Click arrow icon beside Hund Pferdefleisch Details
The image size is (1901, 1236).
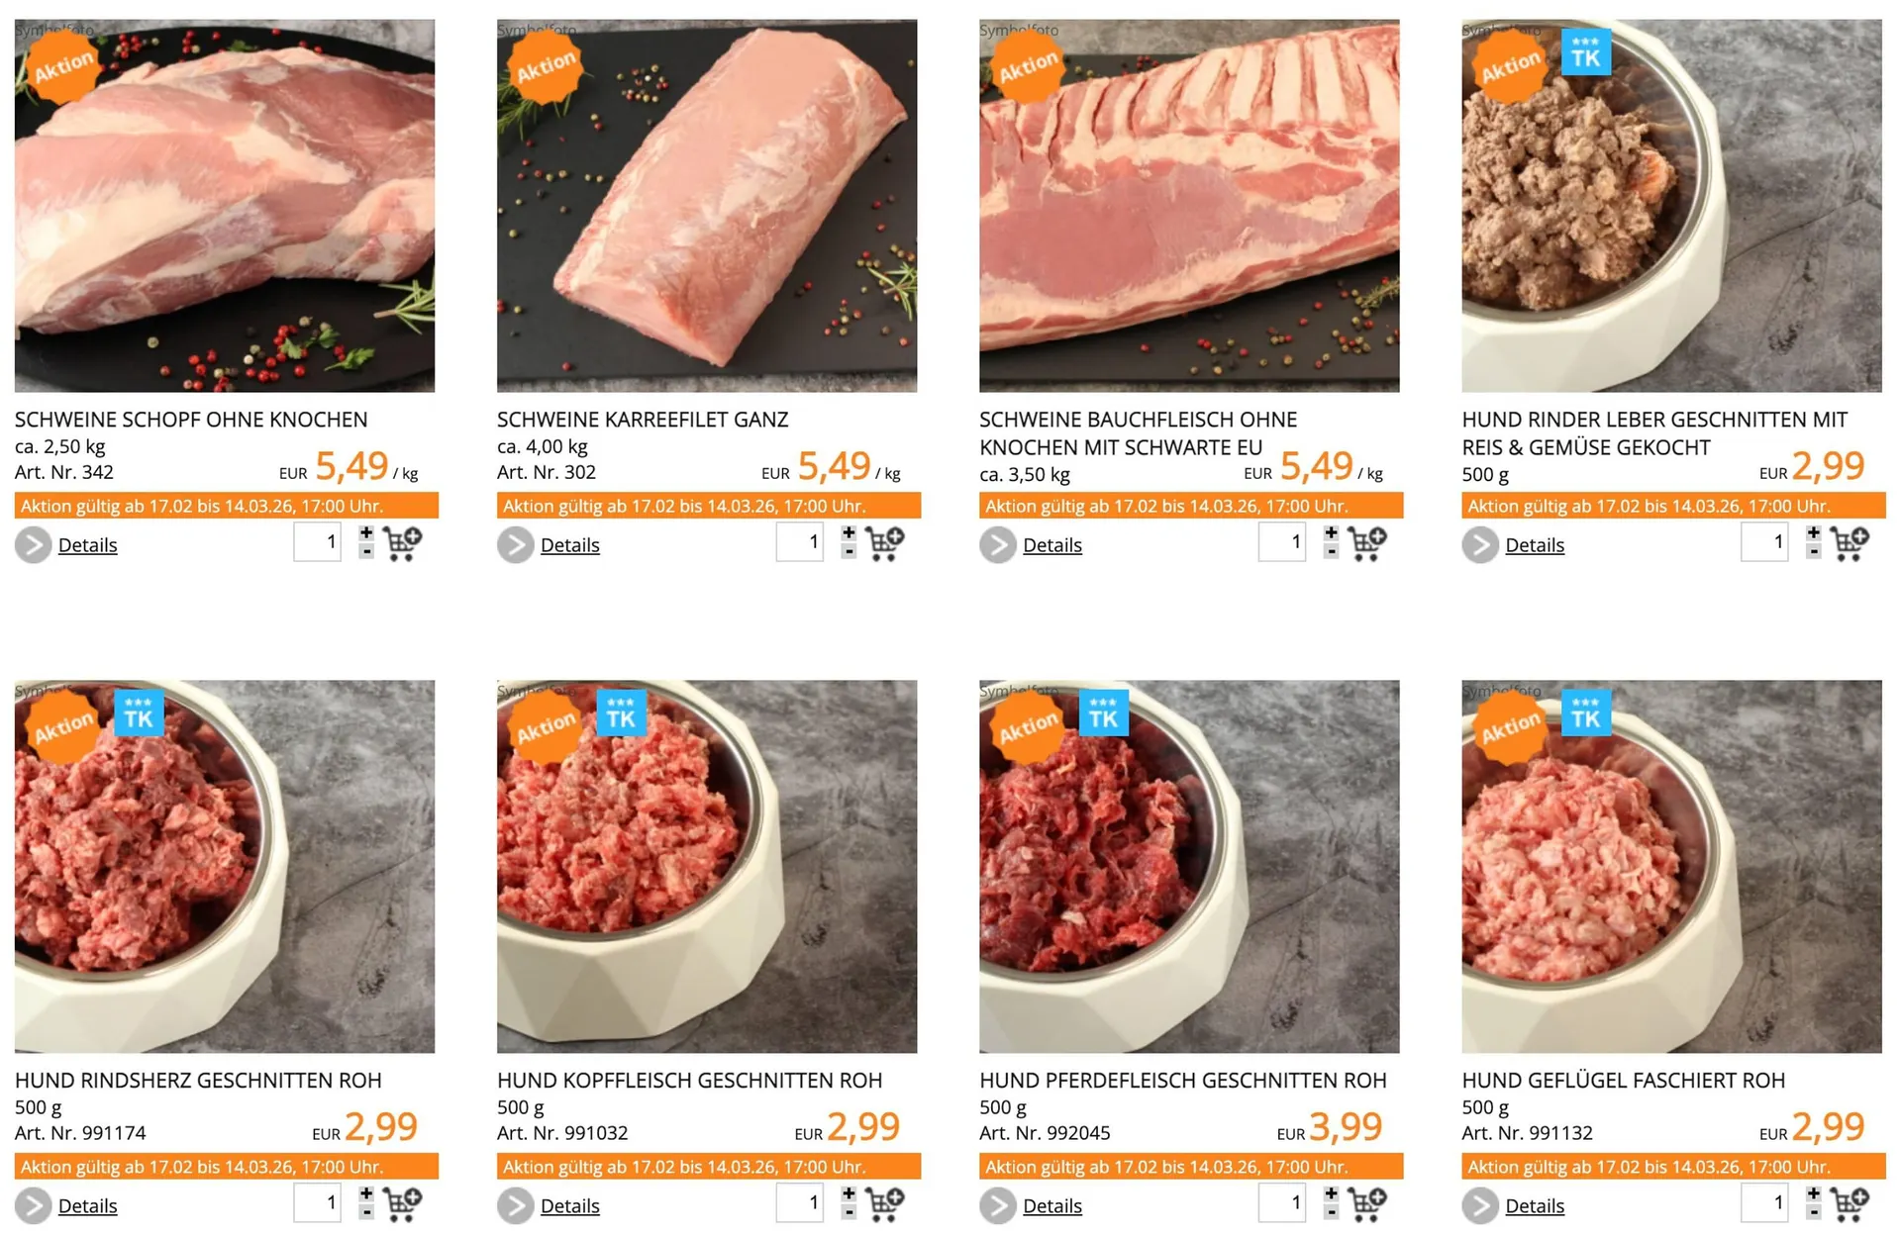(997, 1205)
